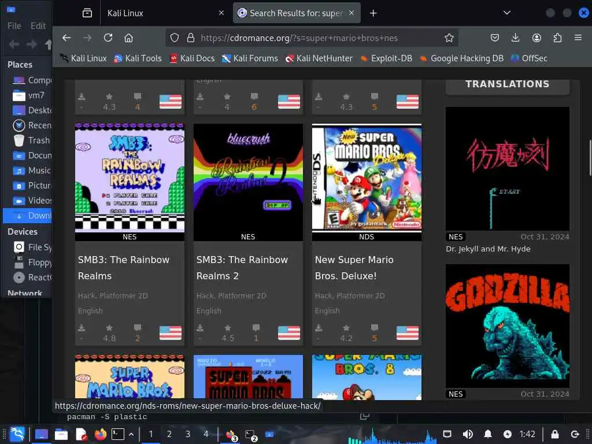Screen dimensions: 592x444
Task: Click the SMB3: The Rainbow Realms title link
Action: tap(124, 268)
